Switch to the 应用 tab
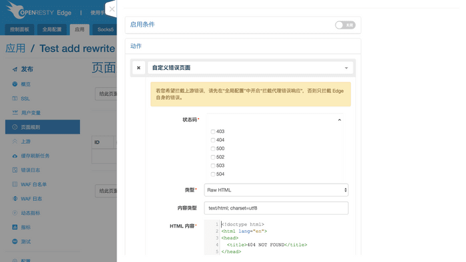 click(79, 30)
